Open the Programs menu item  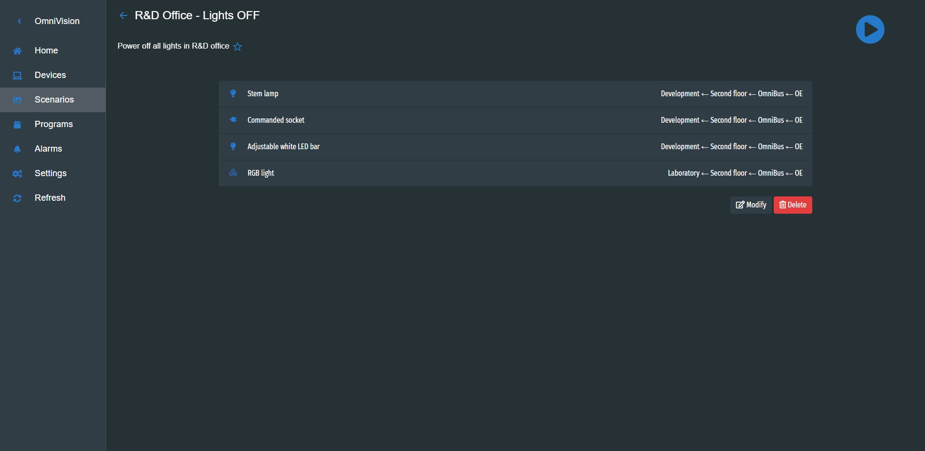tap(53, 124)
